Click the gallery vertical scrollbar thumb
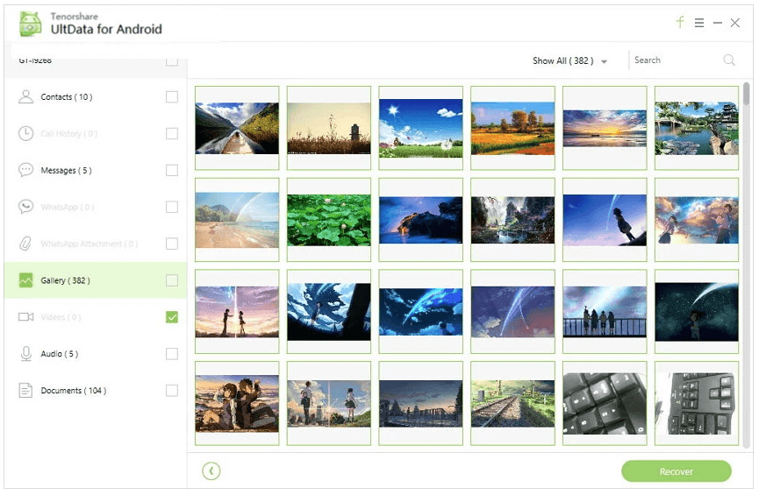Screen dimensions: 759x495 (x=747, y=93)
